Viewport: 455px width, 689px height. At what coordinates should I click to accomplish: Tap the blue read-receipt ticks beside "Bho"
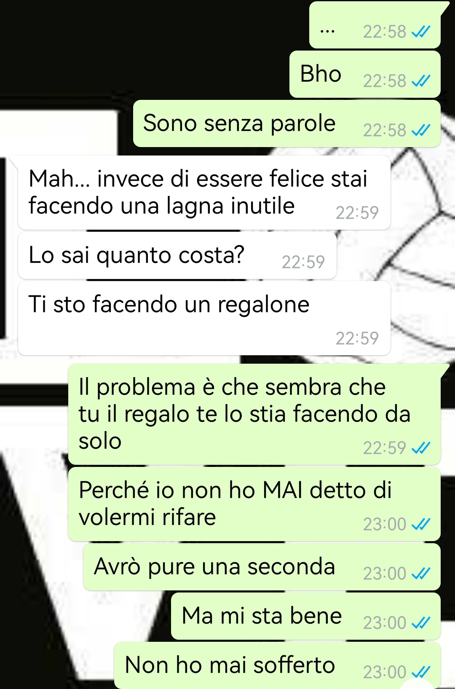(x=421, y=81)
